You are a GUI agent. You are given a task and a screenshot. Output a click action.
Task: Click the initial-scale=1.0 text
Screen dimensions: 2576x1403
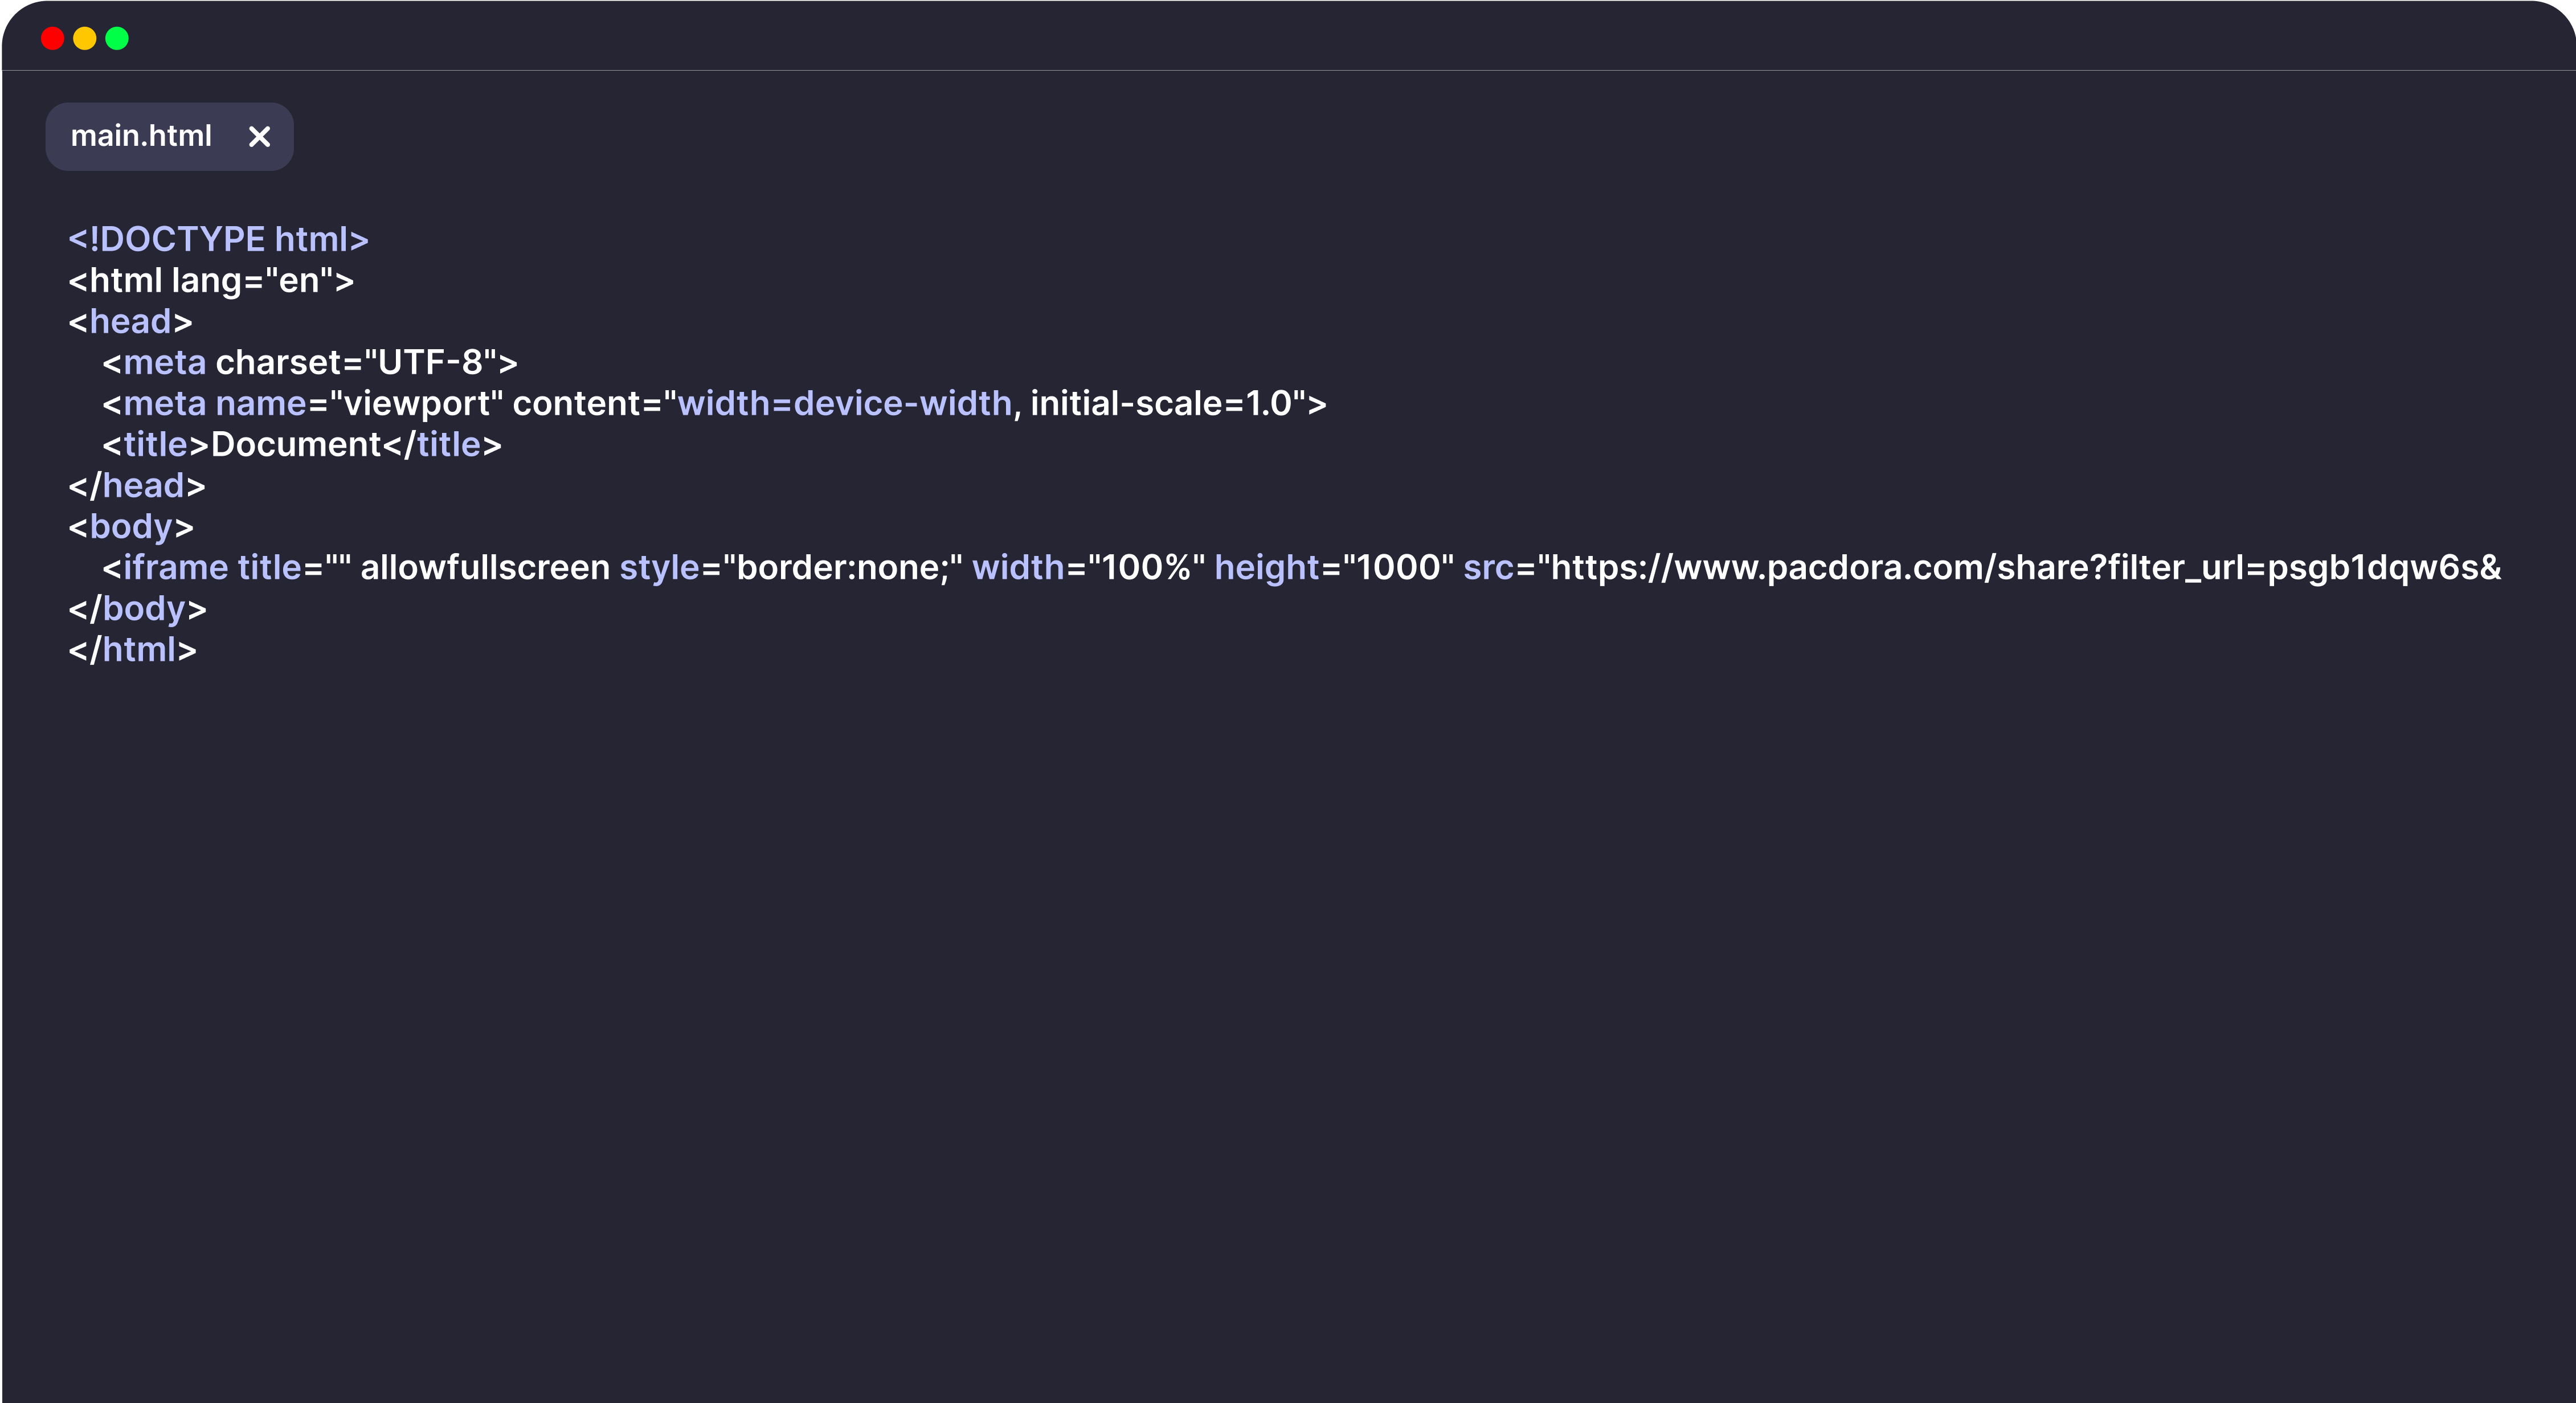1162,404
